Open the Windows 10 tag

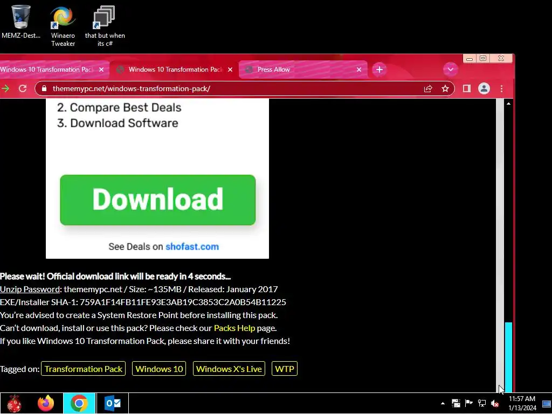click(159, 369)
